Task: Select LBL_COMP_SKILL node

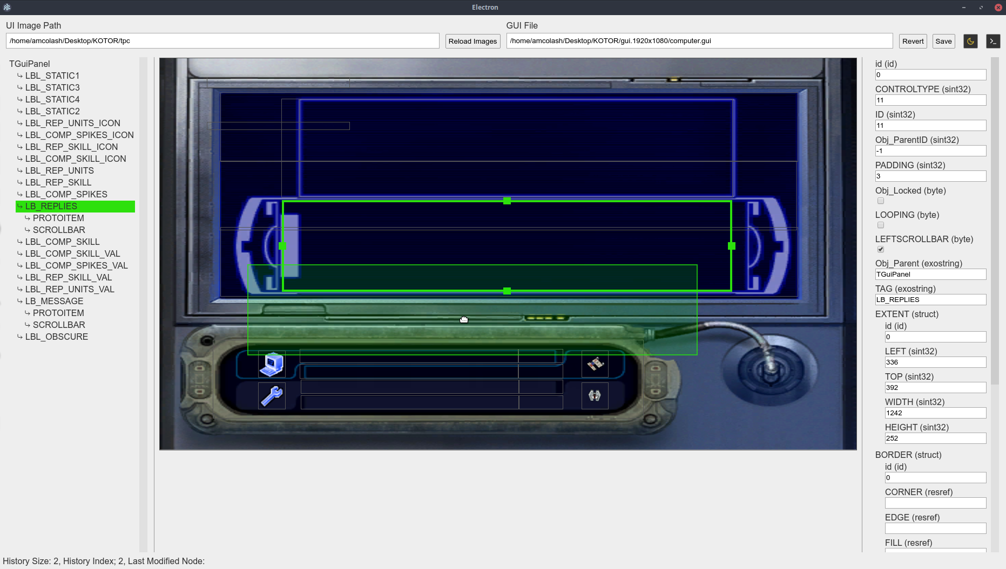Action: (63, 242)
